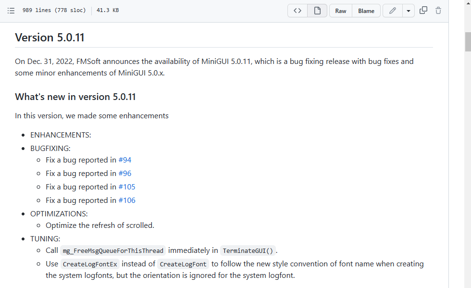This screenshot has width=471, height=288.
Task: Open the Blame view
Action: (366, 11)
